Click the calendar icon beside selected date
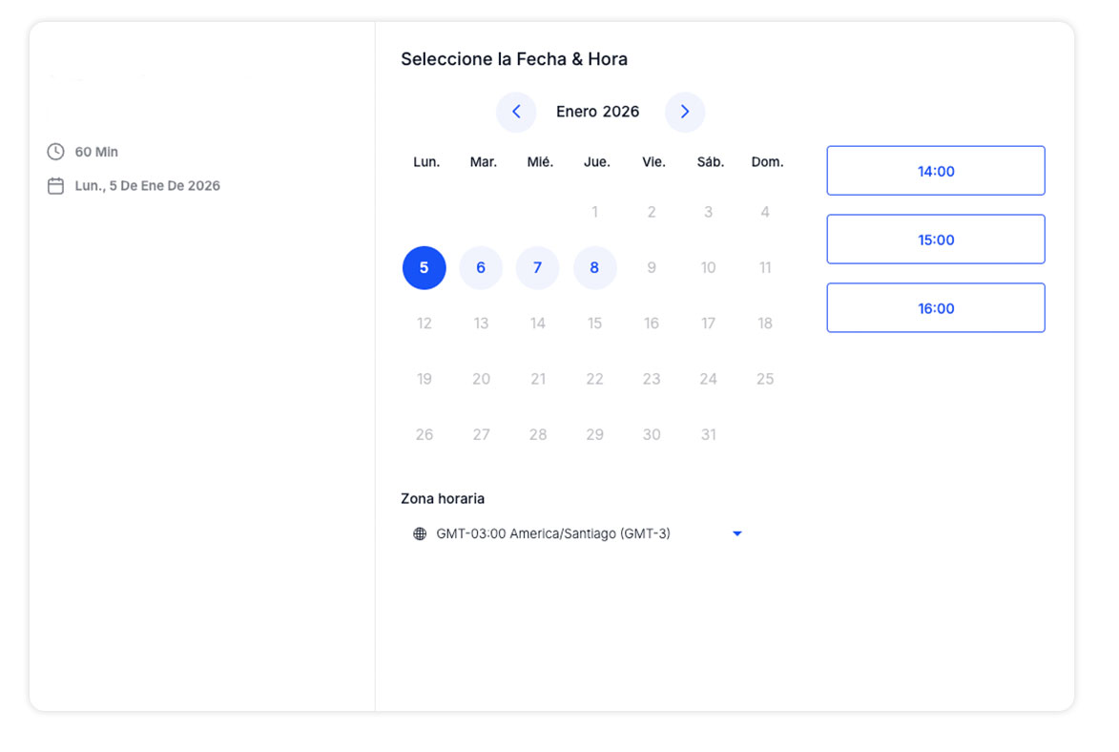Screen dimensions: 1119x752 (56, 186)
